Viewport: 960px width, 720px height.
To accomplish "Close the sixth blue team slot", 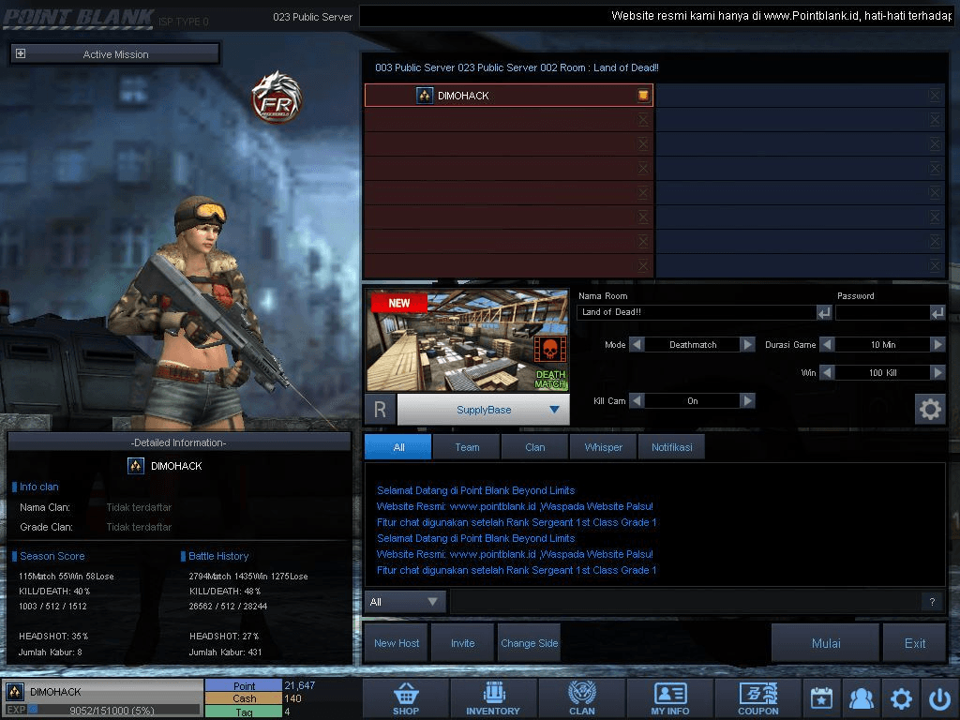I will (x=935, y=217).
